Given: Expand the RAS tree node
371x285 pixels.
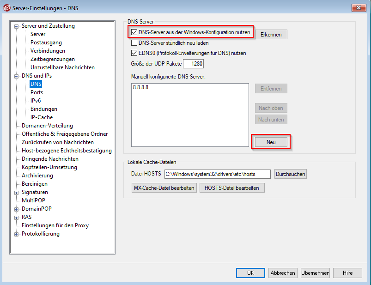Looking at the screenshot, I should 17,218.
